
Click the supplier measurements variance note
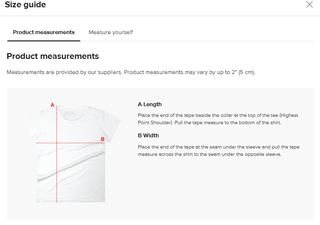click(131, 72)
